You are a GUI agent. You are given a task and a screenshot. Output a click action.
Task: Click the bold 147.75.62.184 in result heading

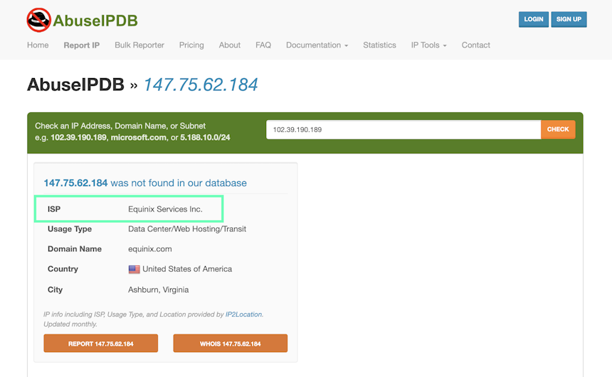pos(75,183)
